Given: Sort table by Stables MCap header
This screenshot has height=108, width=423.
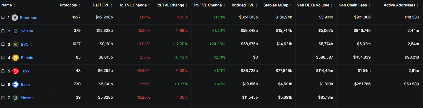Looking at the screenshot, I should point(278,5).
